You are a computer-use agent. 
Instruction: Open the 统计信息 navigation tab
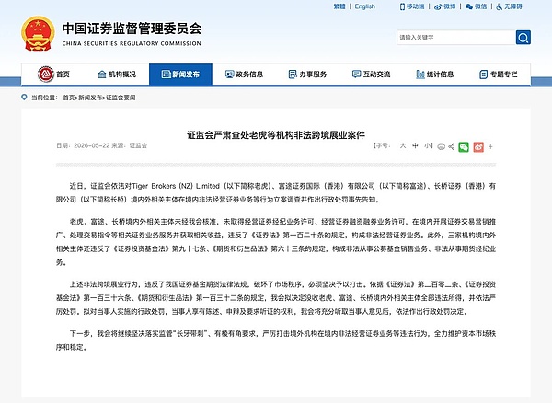(435, 75)
